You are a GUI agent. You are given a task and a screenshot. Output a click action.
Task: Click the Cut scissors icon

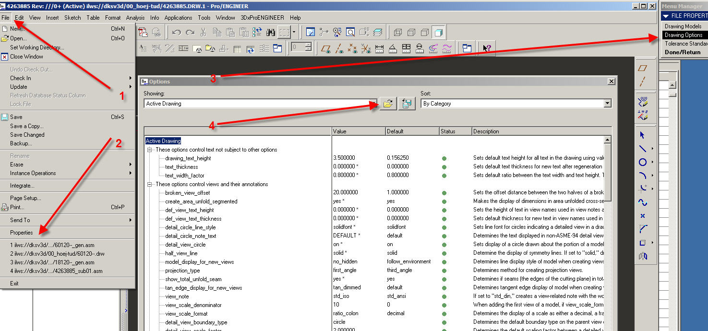click(204, 32)
